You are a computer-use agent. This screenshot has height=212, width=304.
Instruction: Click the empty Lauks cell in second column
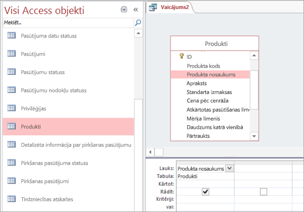(x=263, y=168)
